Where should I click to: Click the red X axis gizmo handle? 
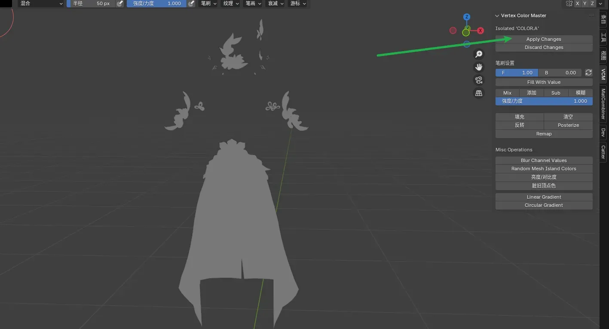tap(480, 31)
